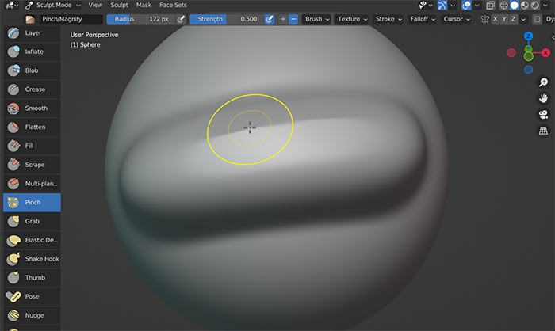Select the Fill brush tool

(x=32, y=146)
